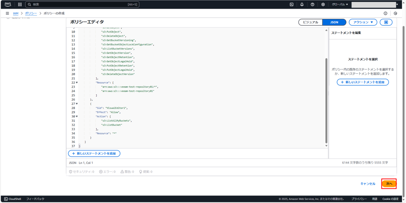Open CloudShell link in footer
This screenshot has width=406, height=203.
pyautogui.click(x=13, y=199)
